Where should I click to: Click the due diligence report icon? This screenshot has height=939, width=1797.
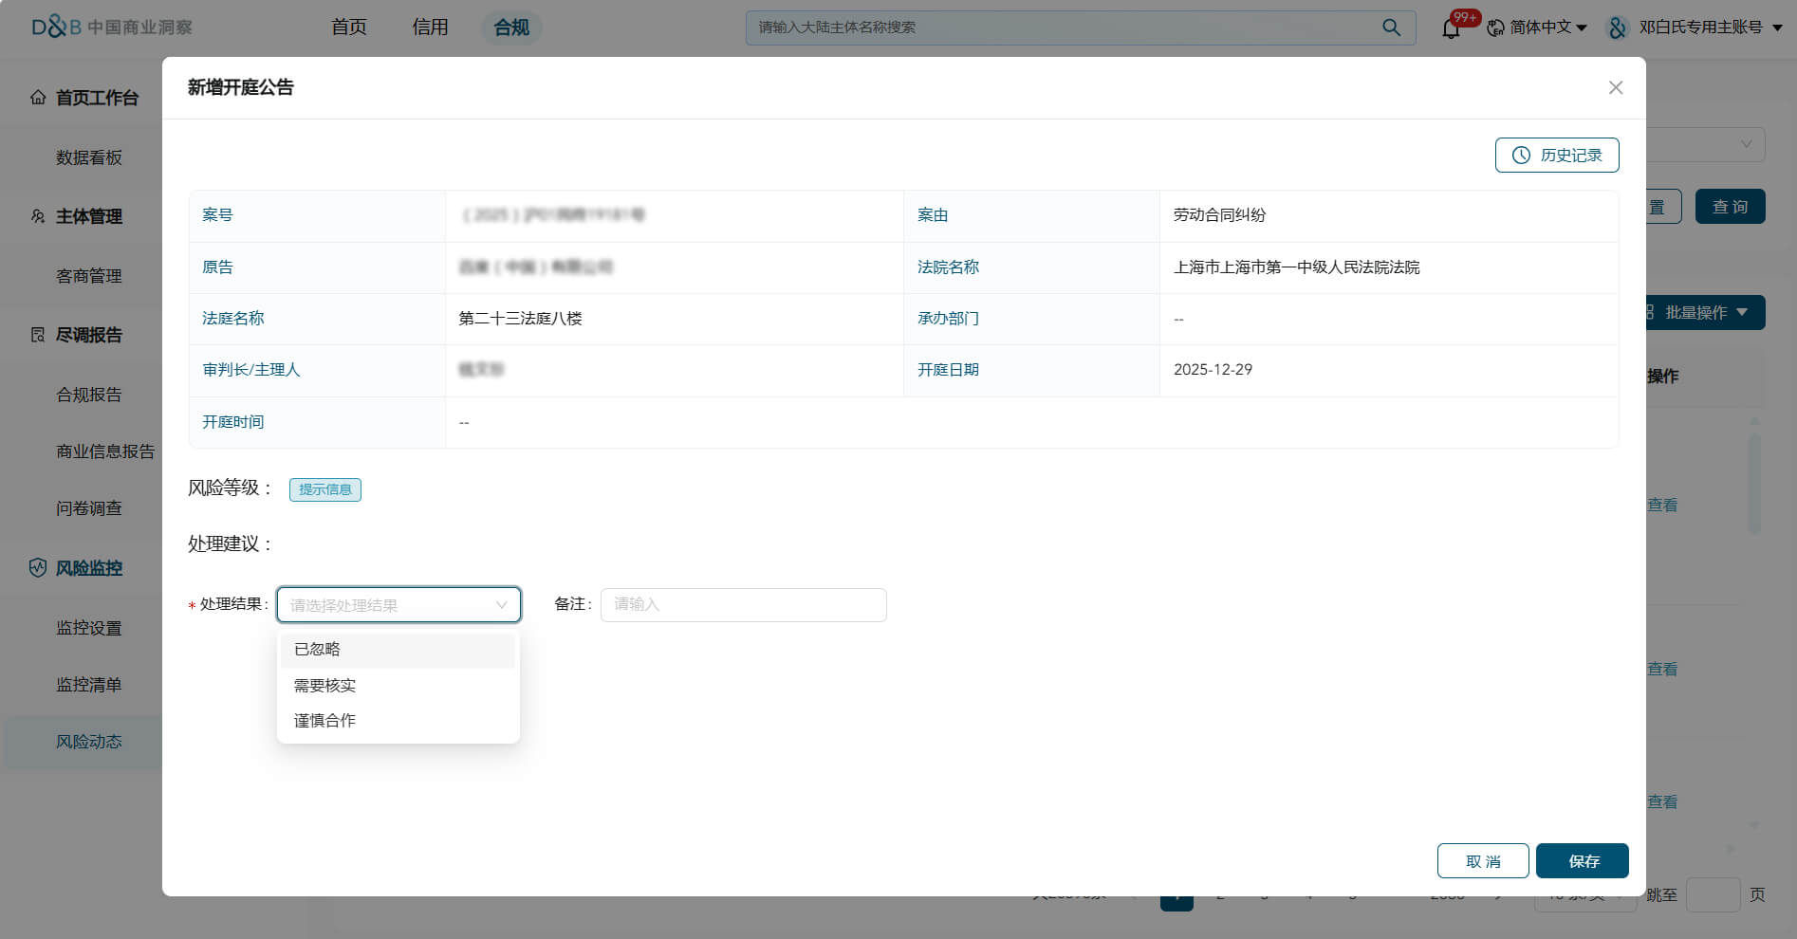tap(38, 335)
